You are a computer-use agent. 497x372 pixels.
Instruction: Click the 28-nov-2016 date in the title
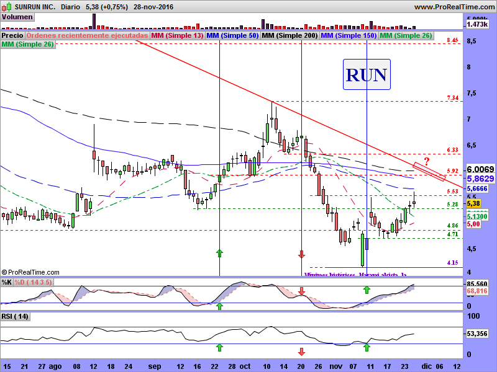(x=153, y=7)
